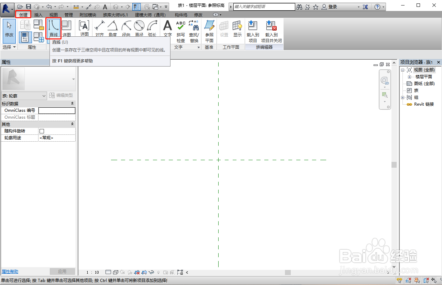Switch to the 管理 ribbon tab
The width and height of the screenshot is (442, 285).
tap(69, 15)
